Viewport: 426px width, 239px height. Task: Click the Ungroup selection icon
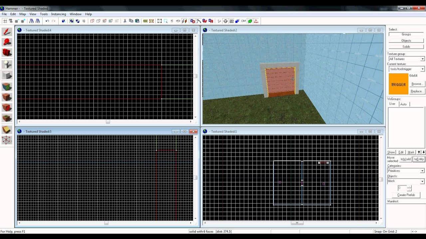pos(78,21)
